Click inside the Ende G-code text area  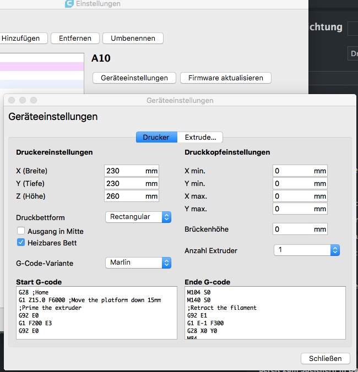coord(265,313)
